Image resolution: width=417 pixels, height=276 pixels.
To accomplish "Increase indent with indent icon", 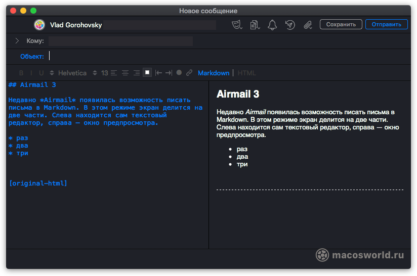I will pyautogui.click(x=169, y=73).
